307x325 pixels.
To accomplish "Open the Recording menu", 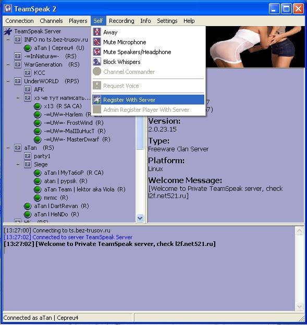I will pyautogui.click(x=121, y=21).
